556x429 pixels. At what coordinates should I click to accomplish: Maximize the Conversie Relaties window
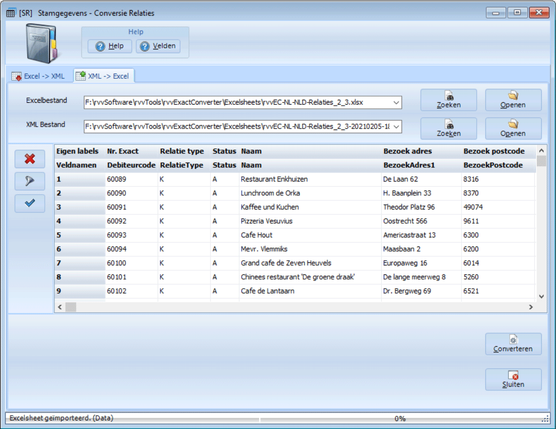[x=517, y=13]
